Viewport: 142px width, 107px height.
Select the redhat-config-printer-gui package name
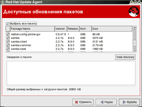pyautogui.click(x=26, y=34)
